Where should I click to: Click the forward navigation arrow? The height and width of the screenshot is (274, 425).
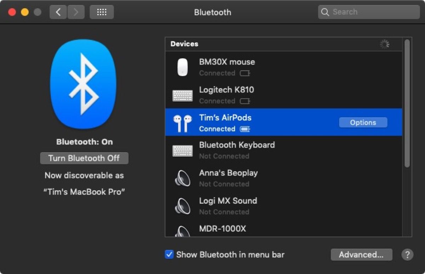click(76, 12)
